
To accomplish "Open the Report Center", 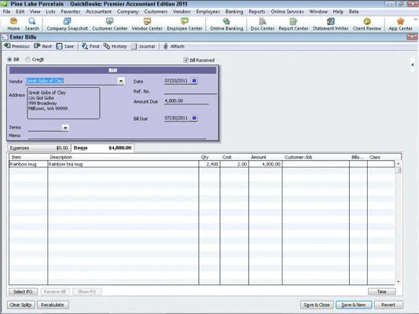I will 293,24.
